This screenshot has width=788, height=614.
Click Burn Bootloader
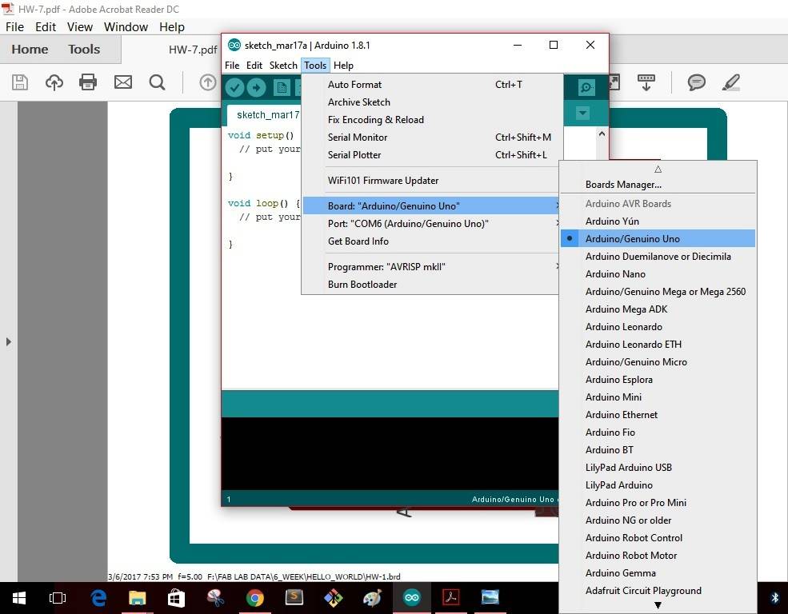coord(431,284)
